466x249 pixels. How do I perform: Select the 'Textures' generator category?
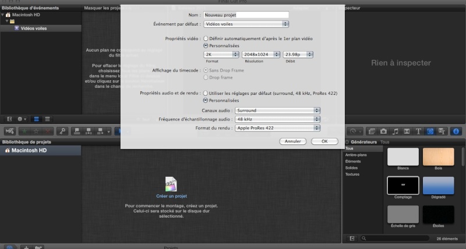click(x=352, y=174)
